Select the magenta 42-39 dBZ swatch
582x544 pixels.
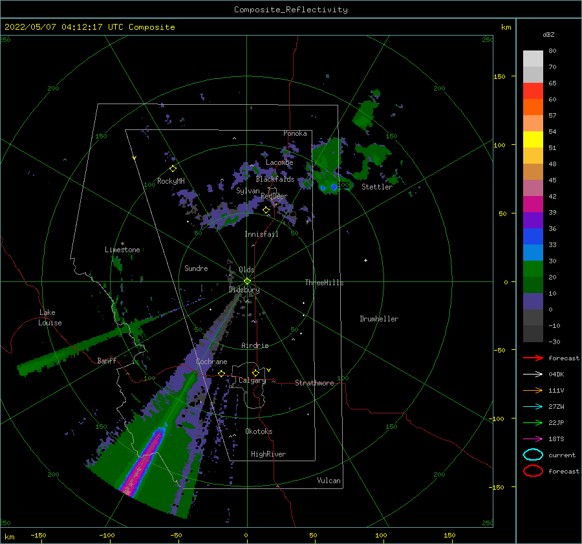tap(533, 204)
